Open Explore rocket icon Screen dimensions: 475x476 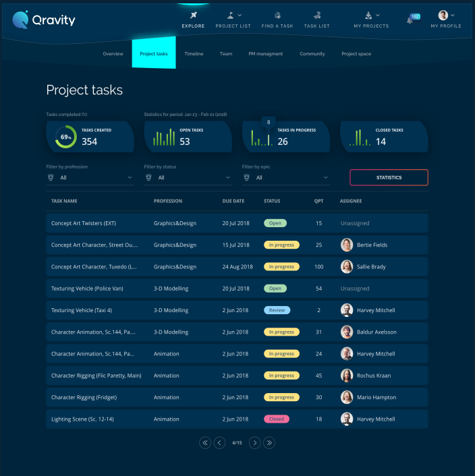click(194, 15)
